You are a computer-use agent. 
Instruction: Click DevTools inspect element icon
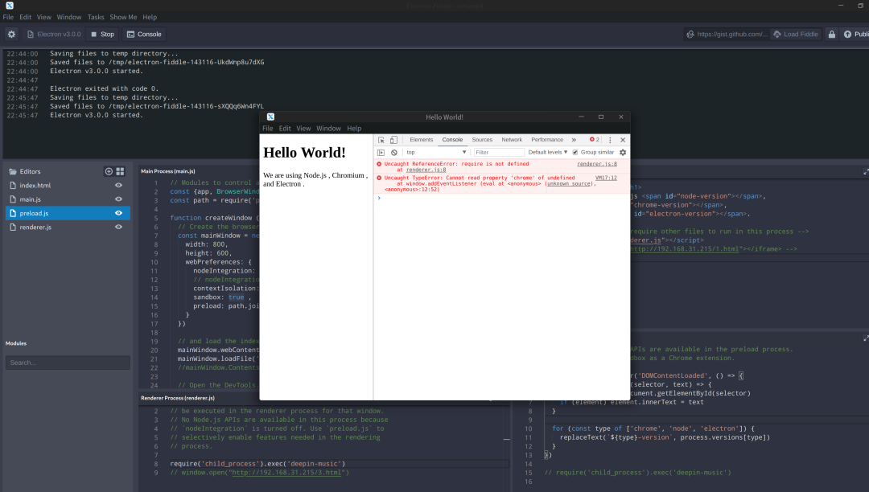(x=381, y=140)
